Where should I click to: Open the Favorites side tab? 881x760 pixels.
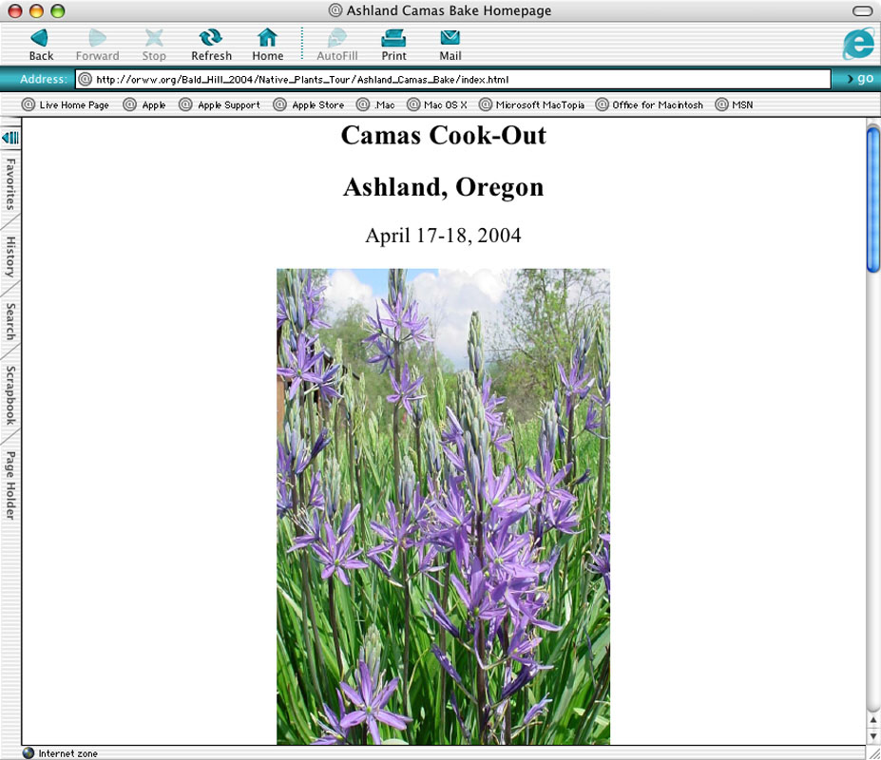tap(10, 184)
